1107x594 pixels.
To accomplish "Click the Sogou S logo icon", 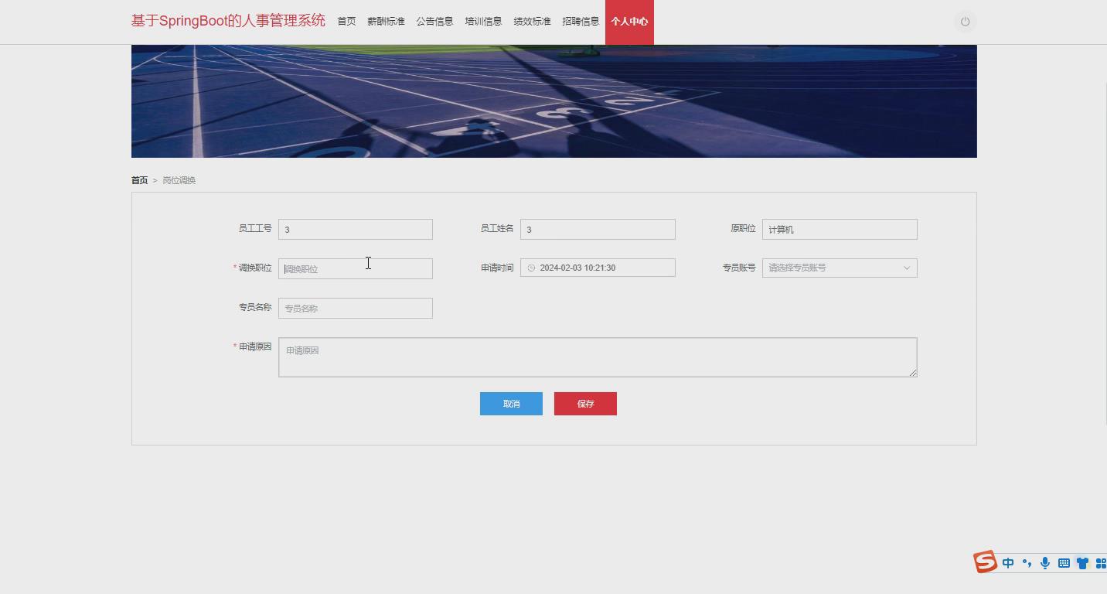I will (985, 562).
